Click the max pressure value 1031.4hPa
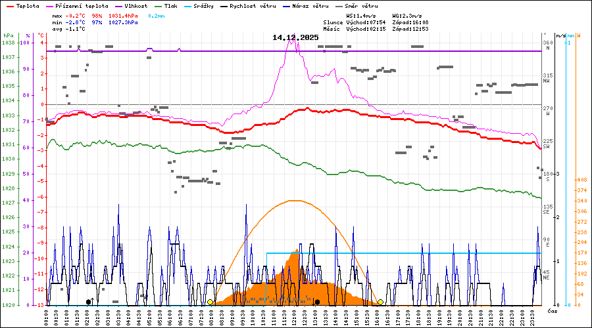 (x=122, y=15)
